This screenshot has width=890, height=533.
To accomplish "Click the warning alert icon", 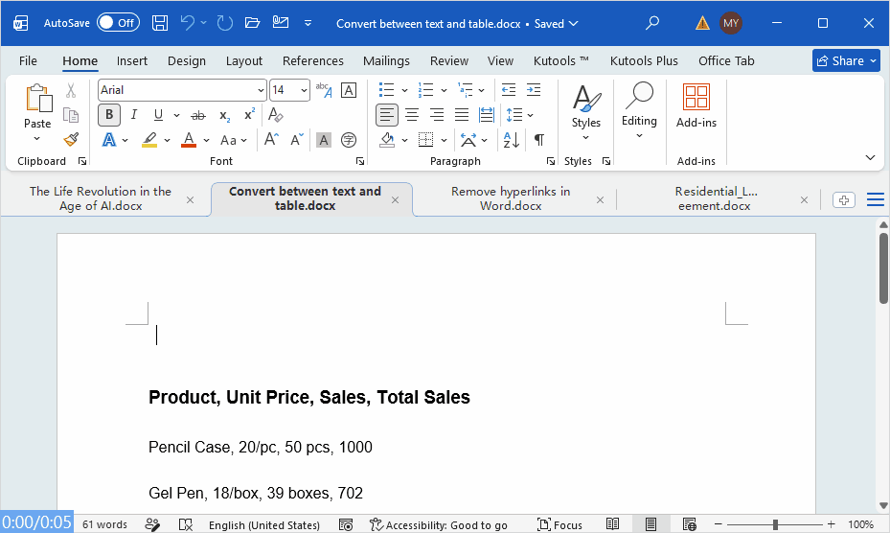I will [702, 23].
